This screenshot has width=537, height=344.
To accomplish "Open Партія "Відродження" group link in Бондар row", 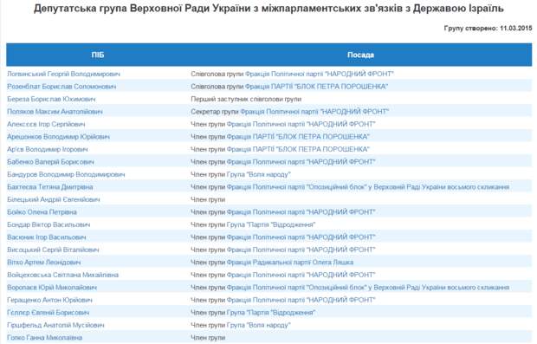I will [271, 224].
